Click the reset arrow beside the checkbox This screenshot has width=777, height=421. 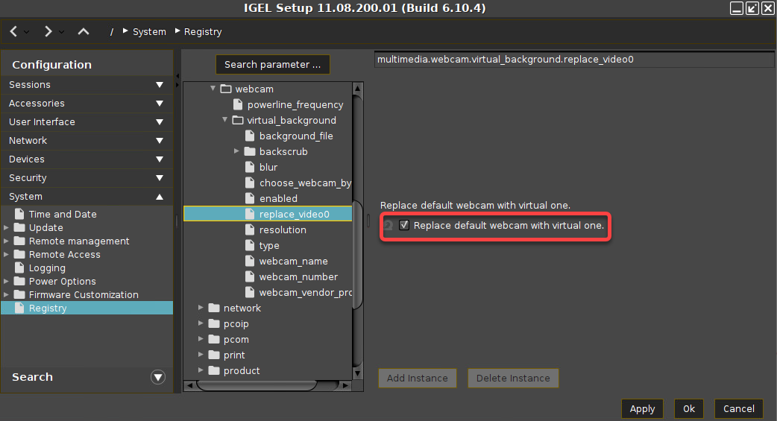point(388,225)
